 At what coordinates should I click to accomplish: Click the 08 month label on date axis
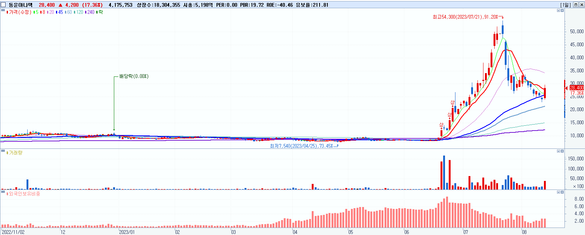(524, 232)
